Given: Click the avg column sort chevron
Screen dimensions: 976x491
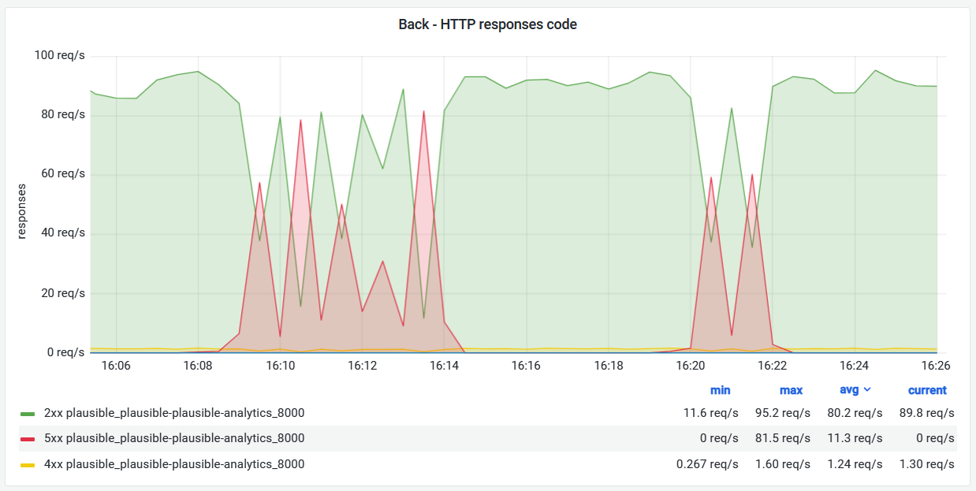Looking at the screenshot, I should click(868, 390).
